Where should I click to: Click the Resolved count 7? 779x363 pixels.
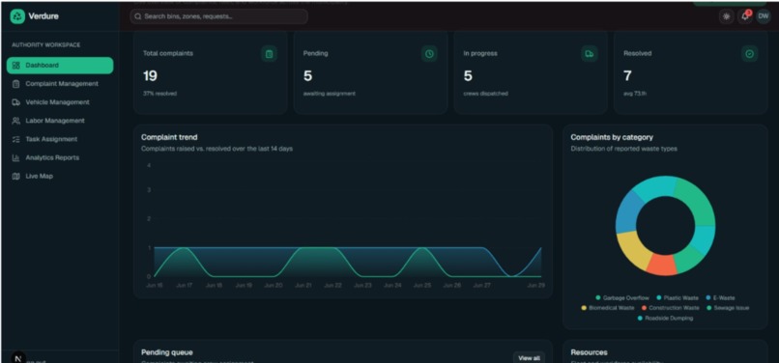coord(627,76)
